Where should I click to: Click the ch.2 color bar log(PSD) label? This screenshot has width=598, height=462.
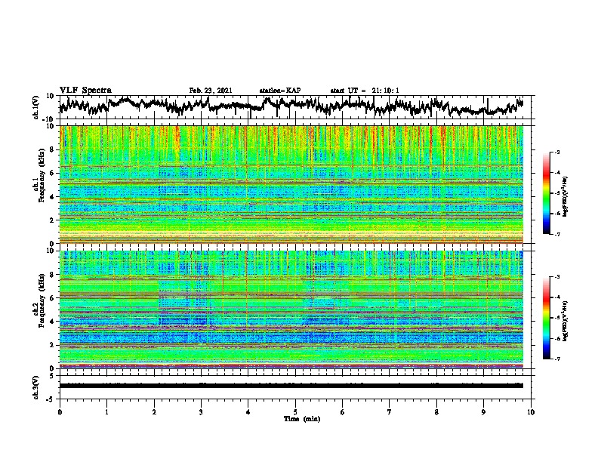(566, 319)
